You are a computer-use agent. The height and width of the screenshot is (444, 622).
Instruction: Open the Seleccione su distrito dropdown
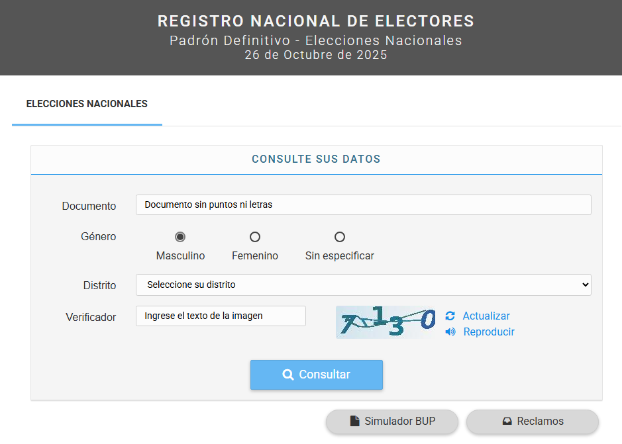coord(363,285)
